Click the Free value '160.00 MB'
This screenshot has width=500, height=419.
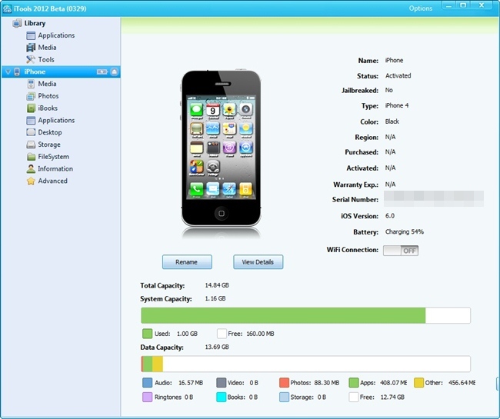260,334
